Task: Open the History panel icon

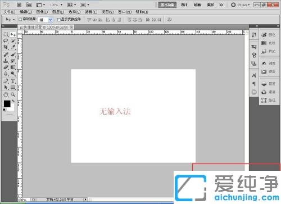Action: pyautogui.click(x=254, y=35)
